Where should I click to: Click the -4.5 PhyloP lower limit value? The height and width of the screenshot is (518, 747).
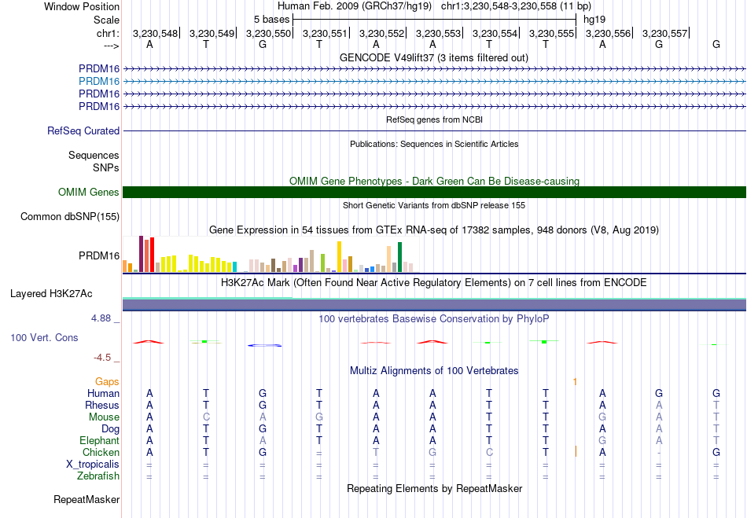[102, 357]
